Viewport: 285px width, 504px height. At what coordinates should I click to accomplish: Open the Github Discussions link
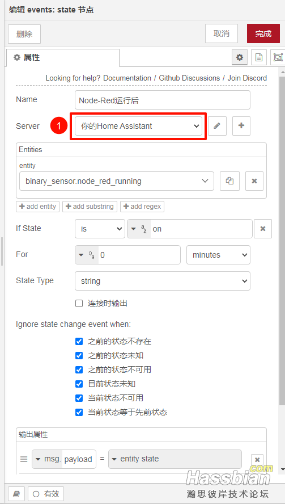click(189, 78)
